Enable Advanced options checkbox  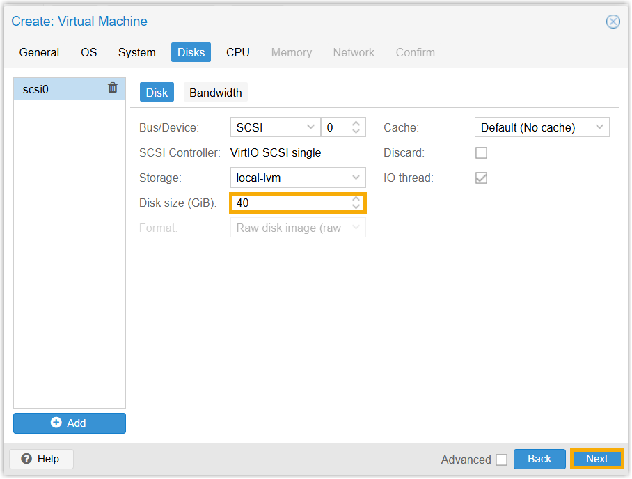[x=501, y=460]
